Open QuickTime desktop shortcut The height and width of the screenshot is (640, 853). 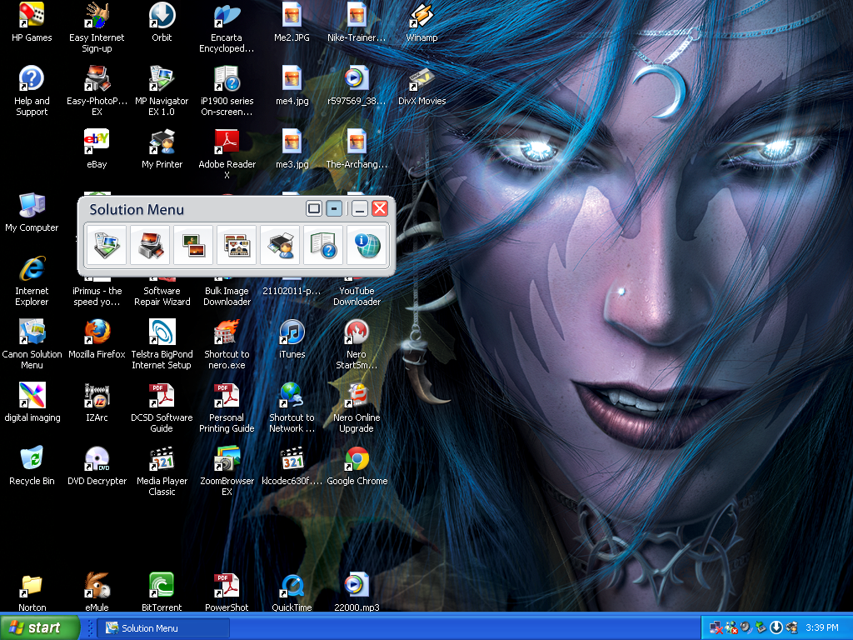(x=292, y=592)
